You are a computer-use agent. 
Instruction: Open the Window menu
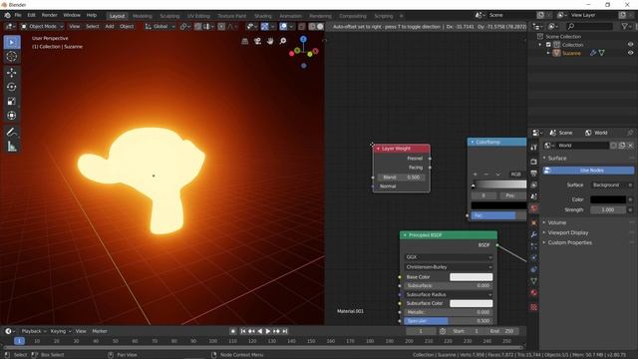(x=72, y=15)
